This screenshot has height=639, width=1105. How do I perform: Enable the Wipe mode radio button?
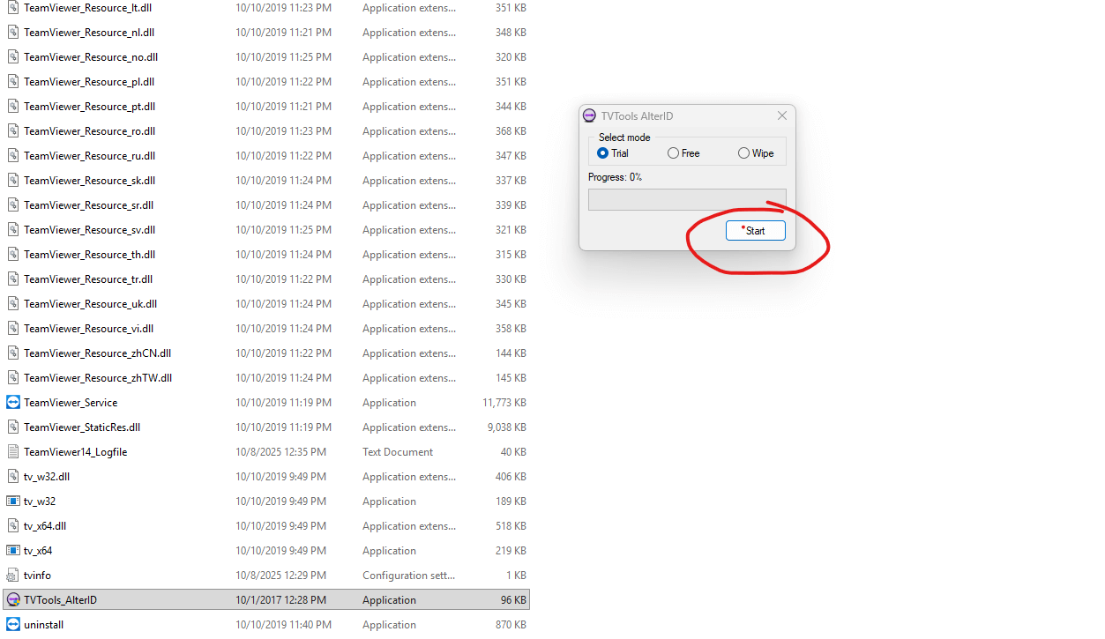744,153
